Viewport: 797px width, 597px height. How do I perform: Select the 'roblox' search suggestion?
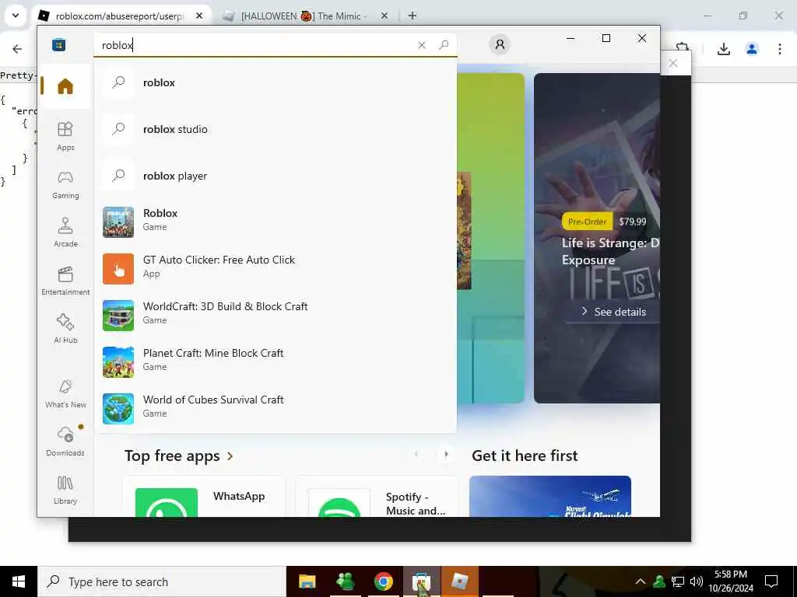275,82
